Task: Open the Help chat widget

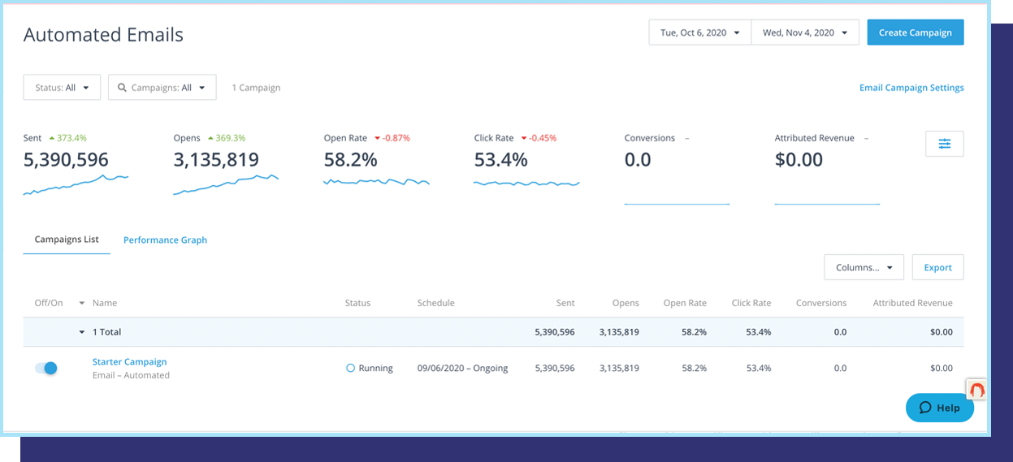Action: click(x=939, y=408)
